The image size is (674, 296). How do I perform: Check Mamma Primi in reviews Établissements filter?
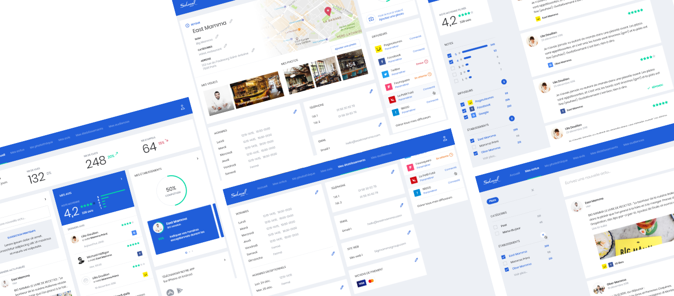click(474, 147)
